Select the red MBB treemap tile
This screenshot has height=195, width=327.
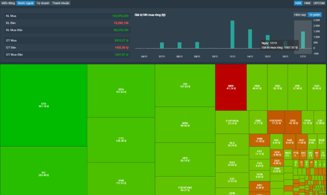click(231, 87)
